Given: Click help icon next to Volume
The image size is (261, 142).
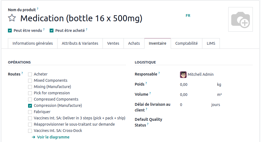Looking at the screenshot, I should coord(150,93).
